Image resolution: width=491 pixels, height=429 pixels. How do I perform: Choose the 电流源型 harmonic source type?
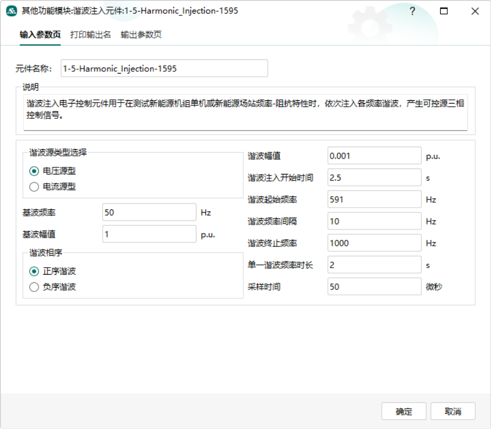(x=35, y=187)
